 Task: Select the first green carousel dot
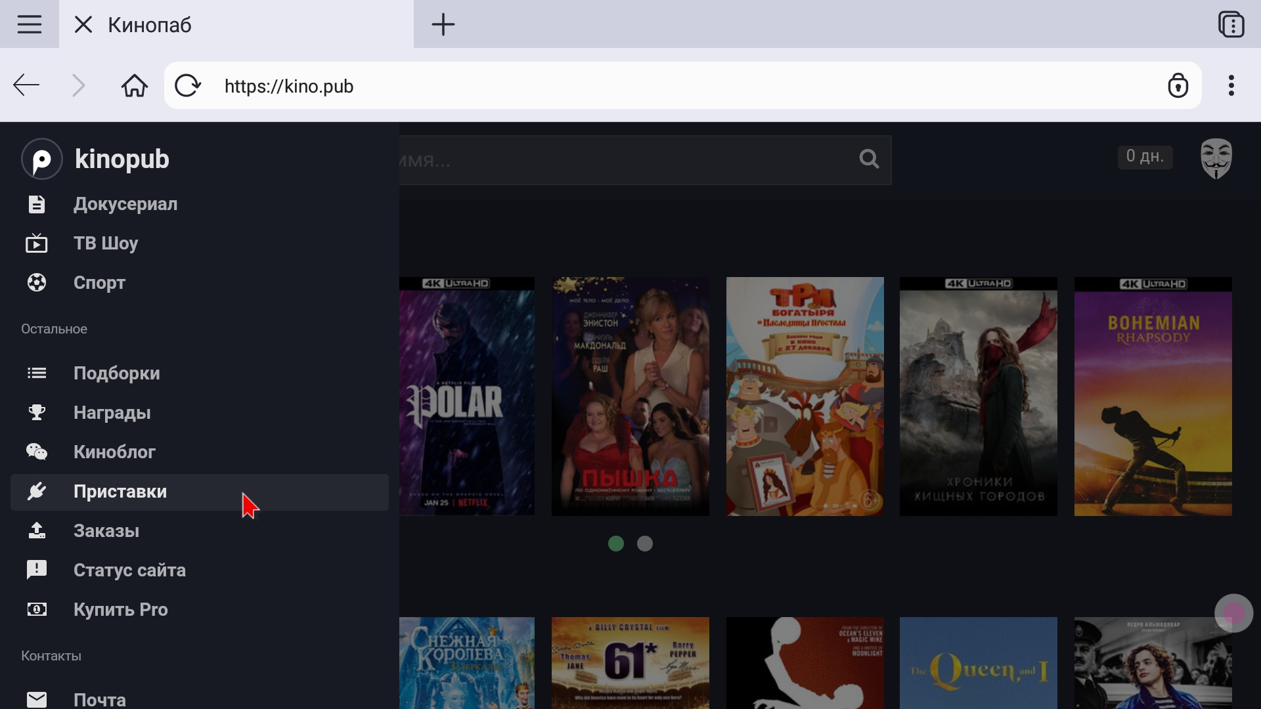616,544
